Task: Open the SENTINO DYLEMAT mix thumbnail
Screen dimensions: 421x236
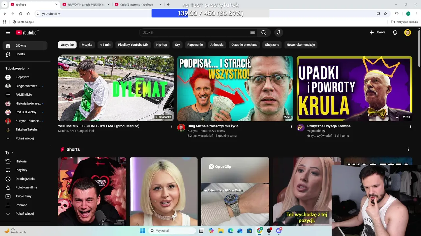Action: (x=116, y=88)
